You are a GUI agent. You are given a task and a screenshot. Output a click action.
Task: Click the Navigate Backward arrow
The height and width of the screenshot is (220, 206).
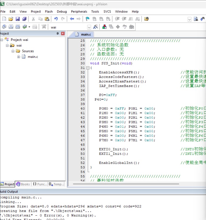tap(72, 19)
